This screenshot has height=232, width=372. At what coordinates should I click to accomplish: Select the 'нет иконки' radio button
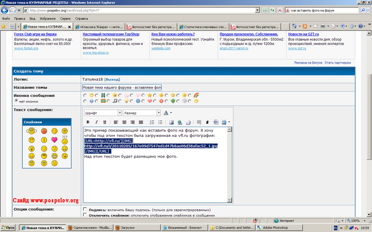[16, 101]
